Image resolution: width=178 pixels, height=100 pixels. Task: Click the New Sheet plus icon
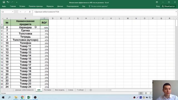[x=91, y=90]
